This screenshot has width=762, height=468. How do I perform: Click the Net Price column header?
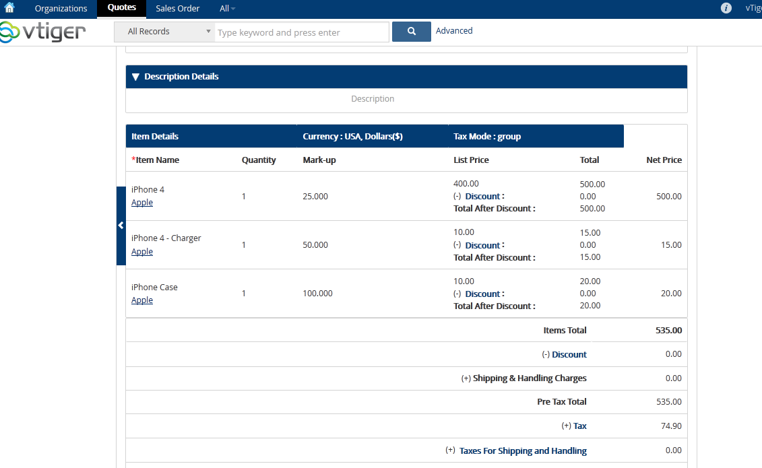click(664, 160)
